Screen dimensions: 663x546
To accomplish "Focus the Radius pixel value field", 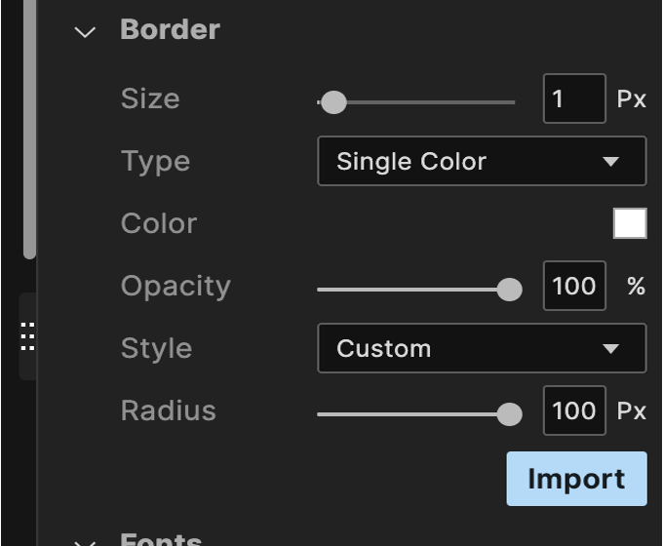I will coord(573,410).
